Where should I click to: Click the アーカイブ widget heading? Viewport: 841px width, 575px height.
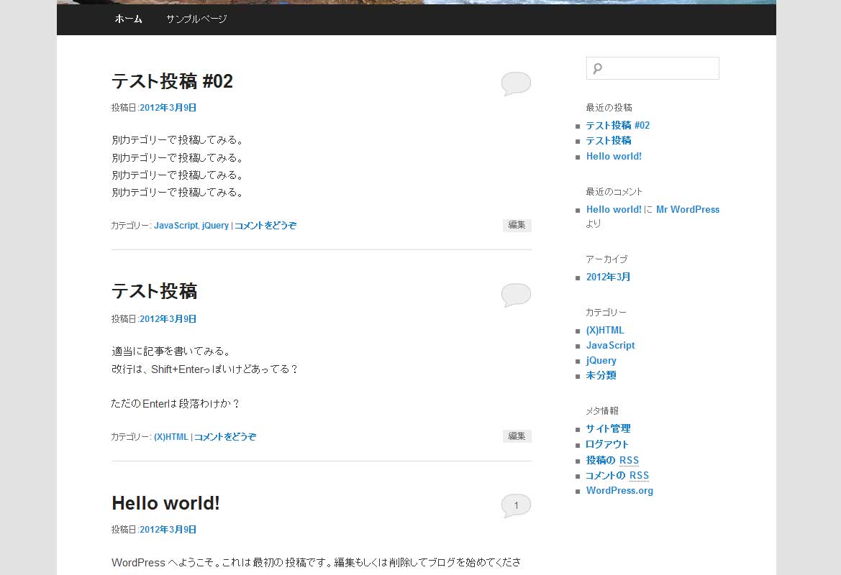pyautogui.click(x=606, y=259)
